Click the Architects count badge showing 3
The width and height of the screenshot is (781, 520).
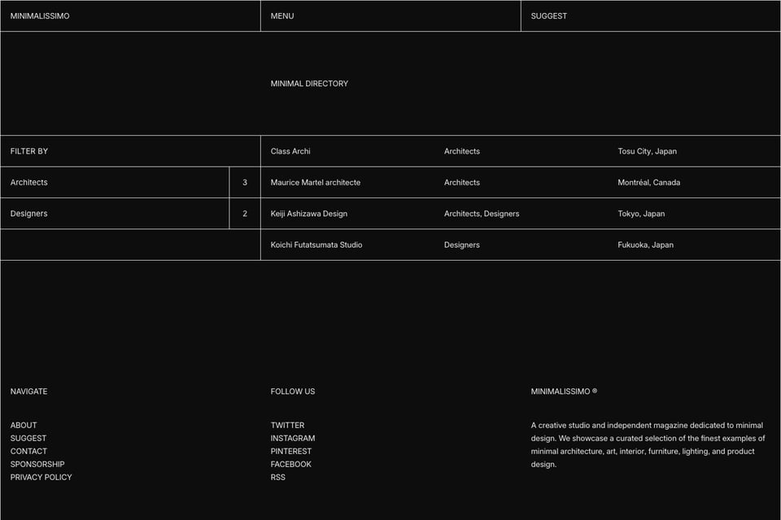click(x=245, y=183)
